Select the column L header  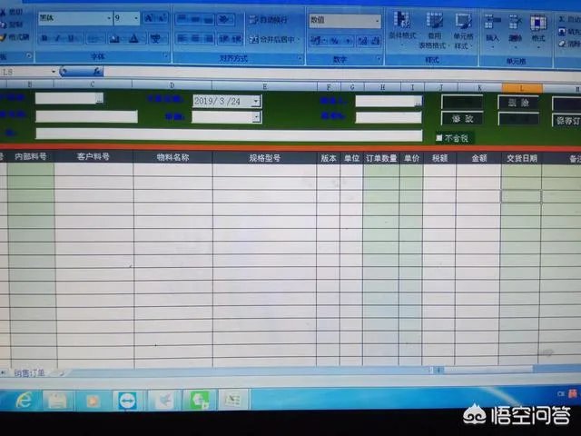(x=521, y=87)
